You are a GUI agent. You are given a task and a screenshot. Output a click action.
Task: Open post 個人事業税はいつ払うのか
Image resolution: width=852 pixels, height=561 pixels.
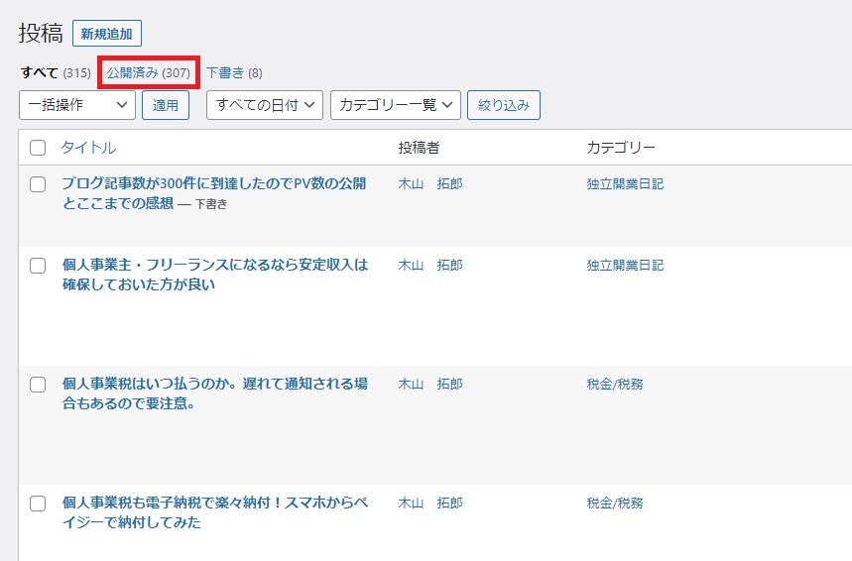point(215,393)
